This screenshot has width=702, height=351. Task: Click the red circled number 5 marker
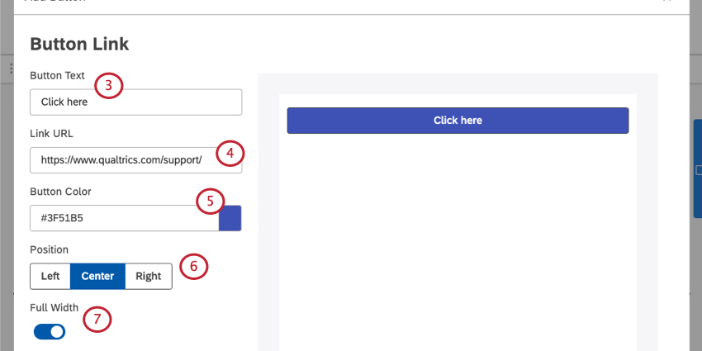coord(211,202)
